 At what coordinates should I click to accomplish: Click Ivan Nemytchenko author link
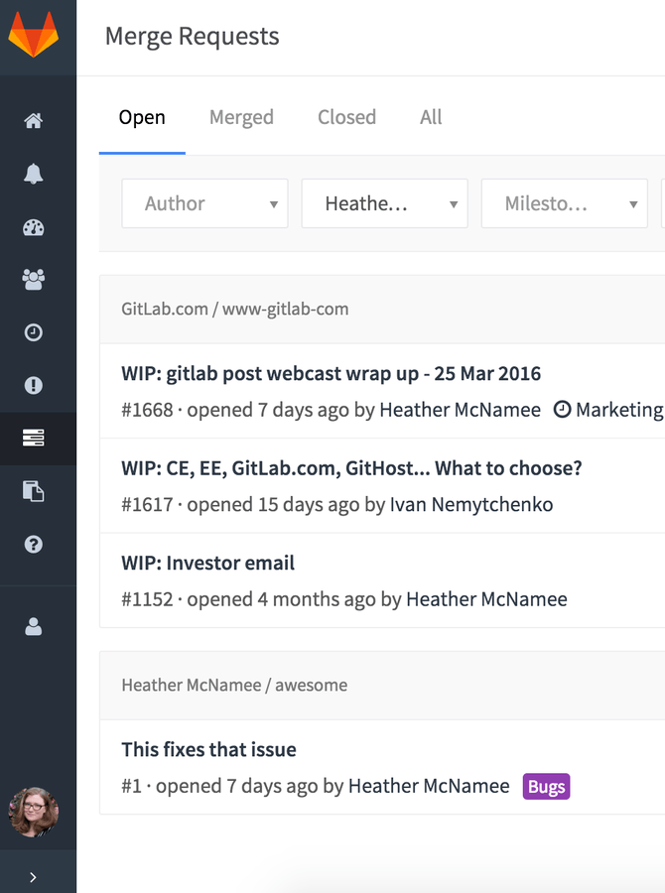coord(471,504)
